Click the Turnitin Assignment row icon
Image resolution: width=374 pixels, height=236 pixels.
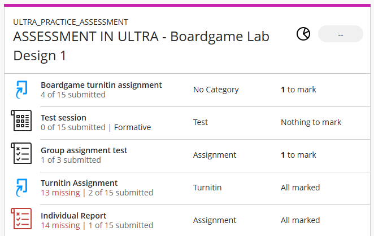tap(21, 187)
